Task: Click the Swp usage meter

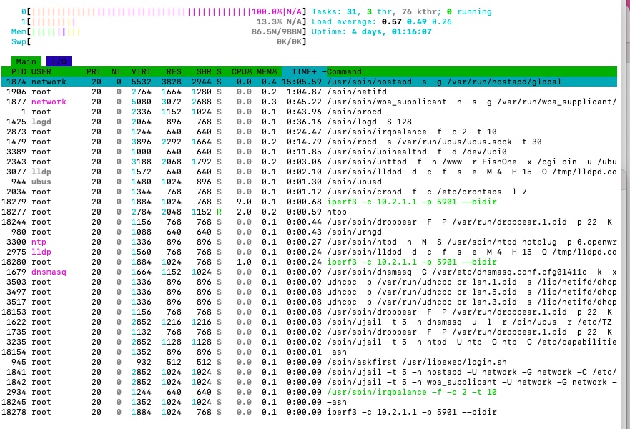Action: (159, 41)
